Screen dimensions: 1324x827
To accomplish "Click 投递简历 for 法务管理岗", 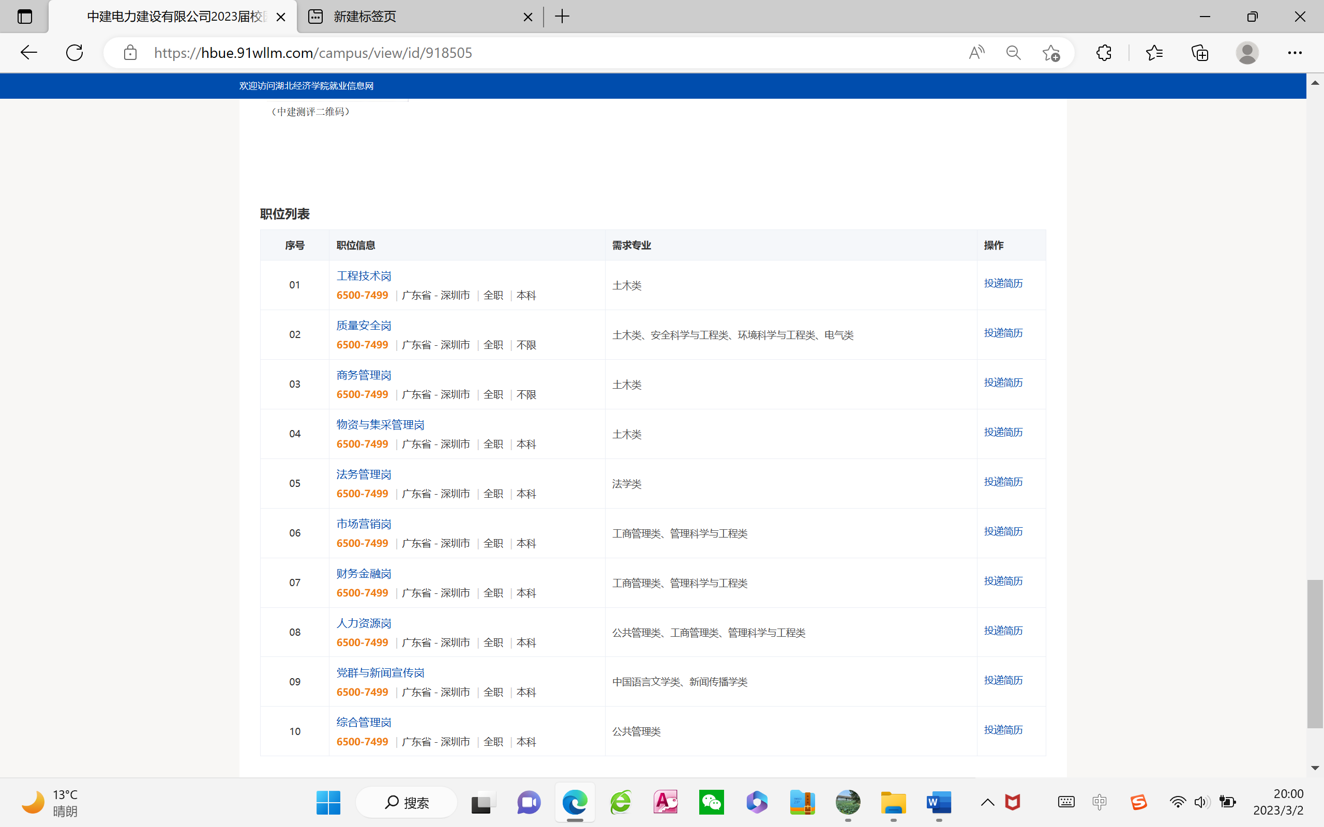I will (1003, 482).
